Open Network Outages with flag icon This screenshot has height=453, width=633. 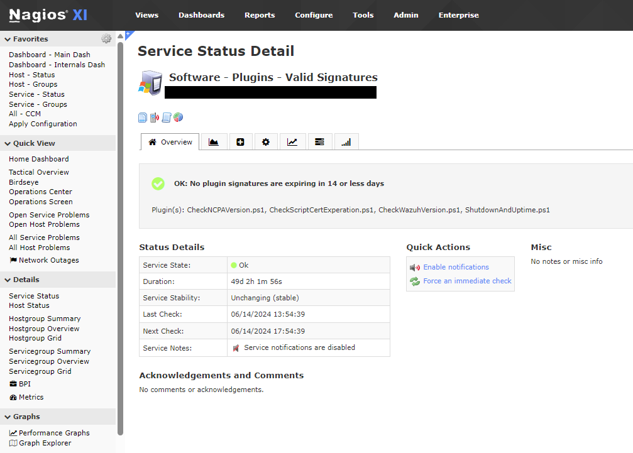[x=45, y=260]
